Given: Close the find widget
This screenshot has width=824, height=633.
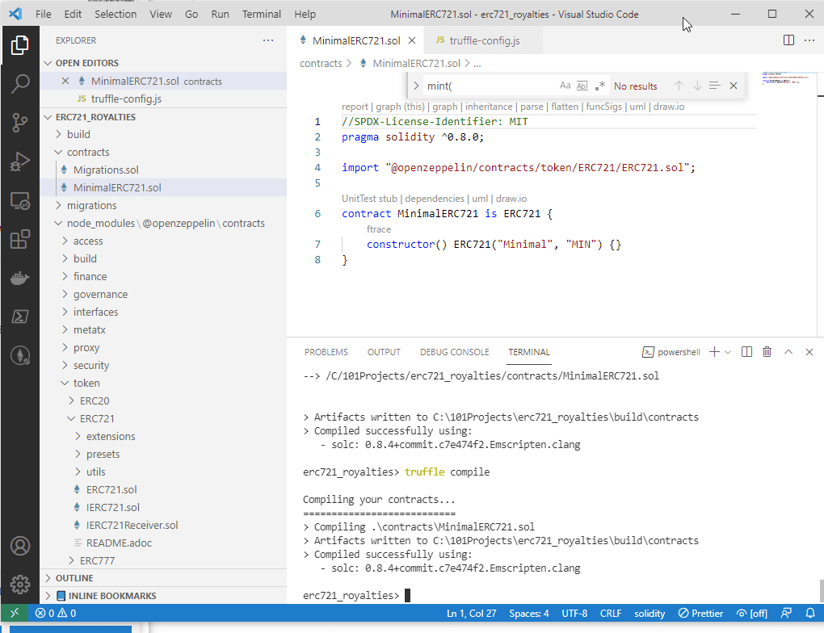Looking at the screenshot, I should click(x=734, y=86).
